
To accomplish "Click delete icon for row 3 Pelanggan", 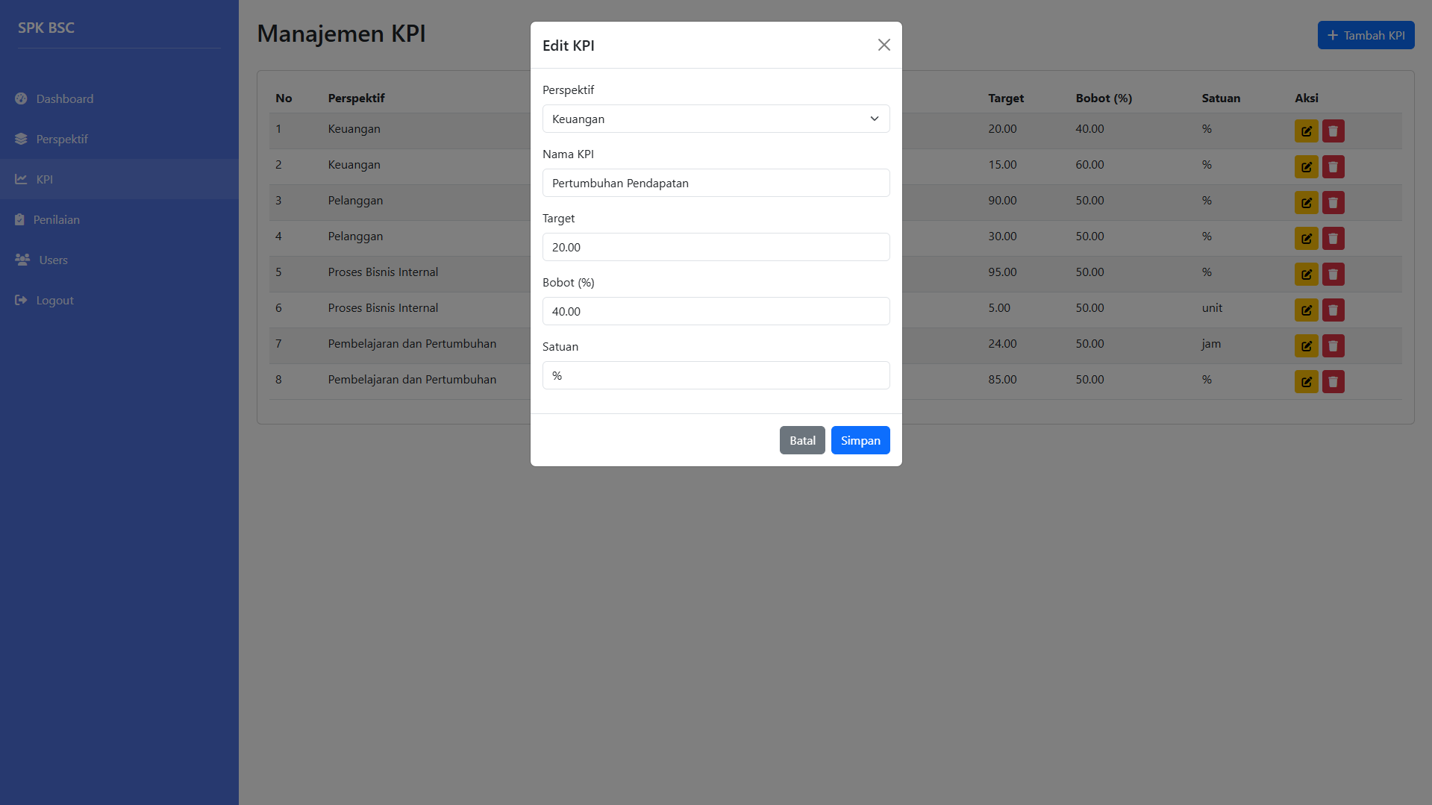I will pos(1333,202).
